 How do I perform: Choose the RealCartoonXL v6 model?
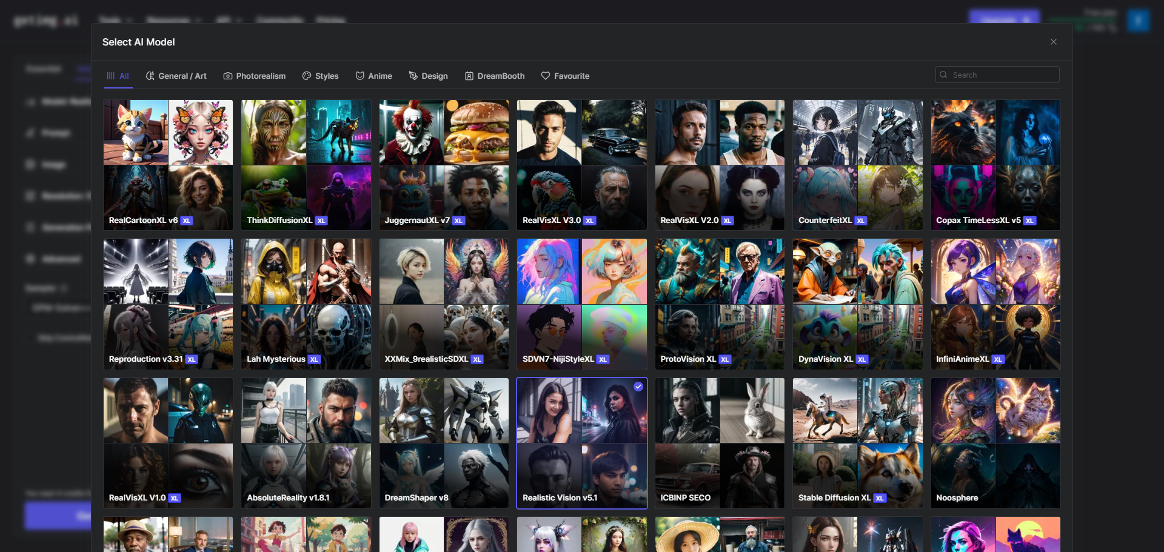coord(168,165)
